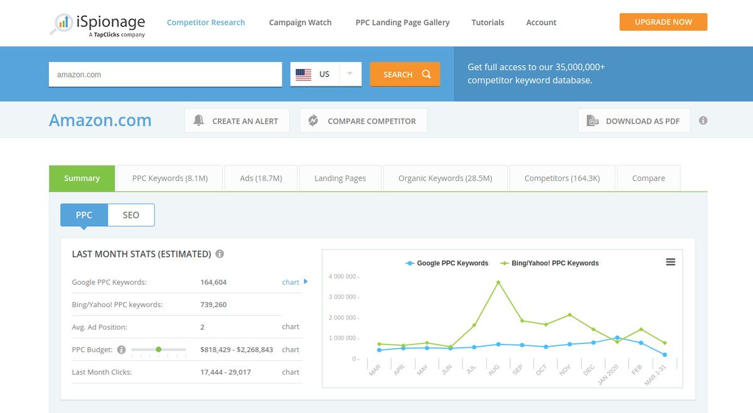Viewport: 753px width, 413px height.
Task: Click the Bing/Yahoo! PPC keywords row label
Action: 117,305
